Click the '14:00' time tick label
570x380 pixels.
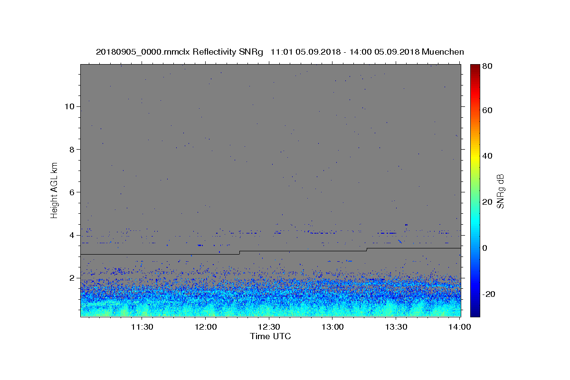(x=459, y=327)
